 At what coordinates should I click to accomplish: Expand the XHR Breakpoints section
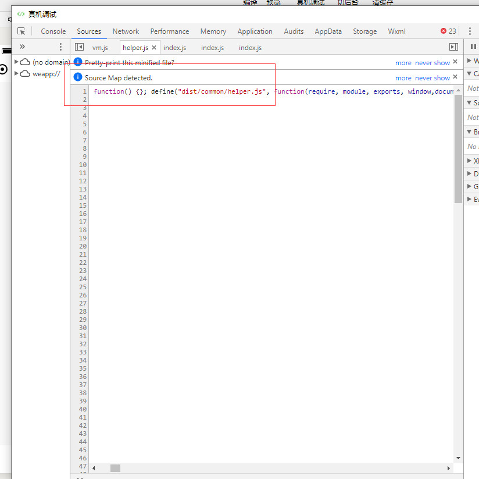click(469, 161)
